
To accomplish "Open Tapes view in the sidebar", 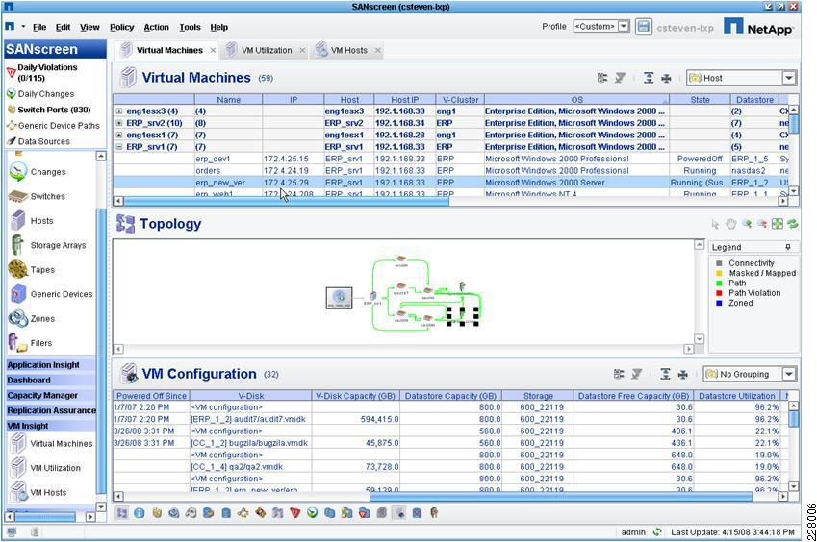I will pyautogui.click(x=33, y=269).
